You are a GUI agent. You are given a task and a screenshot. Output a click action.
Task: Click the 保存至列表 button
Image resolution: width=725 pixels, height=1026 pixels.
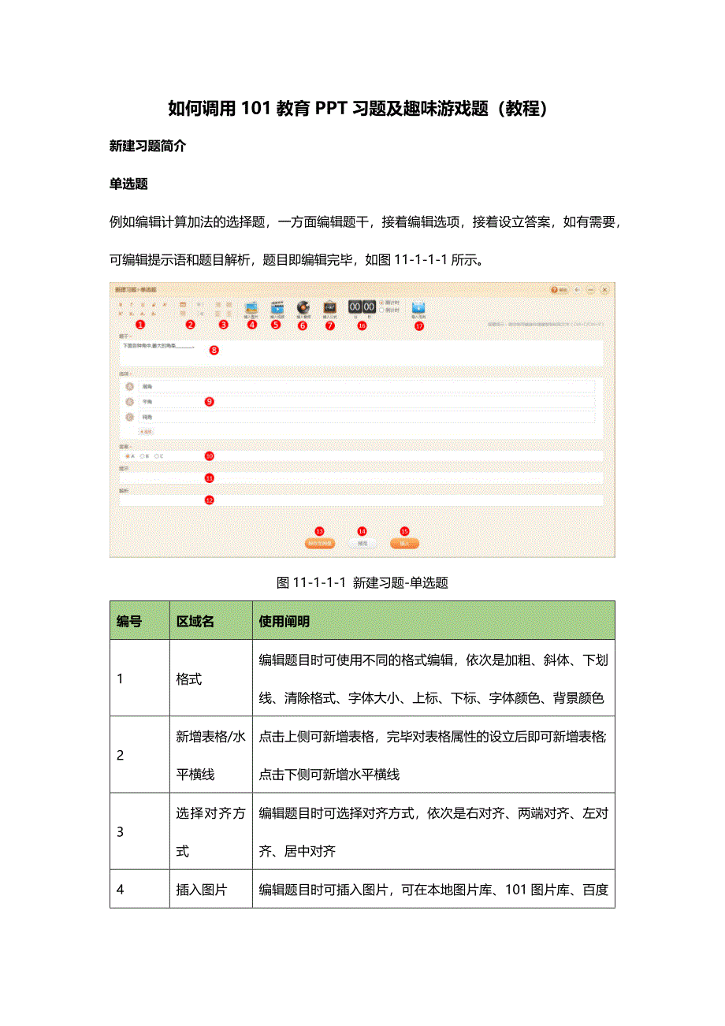point(322,541)
